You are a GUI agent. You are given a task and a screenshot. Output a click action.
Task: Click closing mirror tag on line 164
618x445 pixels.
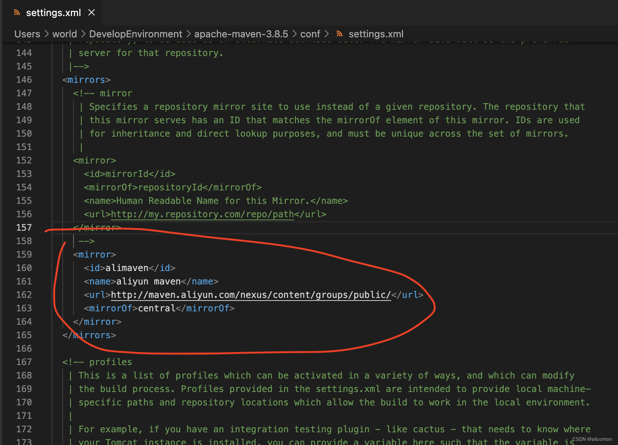[x=97, y=322]
